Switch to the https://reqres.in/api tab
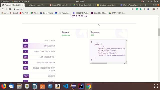The height and width of the screenshot is (90, 160). [36, 5]
